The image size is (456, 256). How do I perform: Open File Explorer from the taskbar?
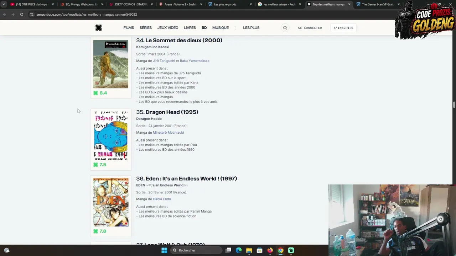pyautogui.click(x=249, y=250)
